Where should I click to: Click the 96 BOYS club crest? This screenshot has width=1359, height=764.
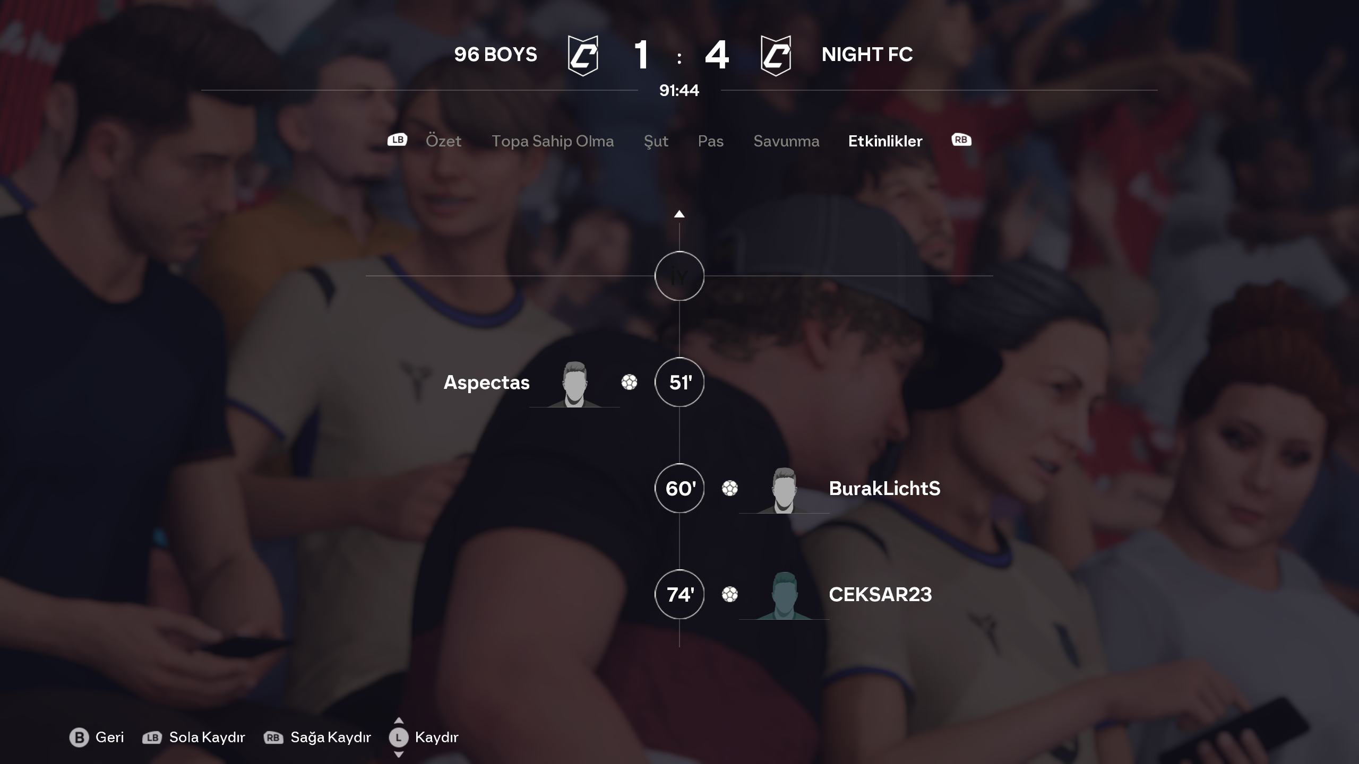coord(583,56)
